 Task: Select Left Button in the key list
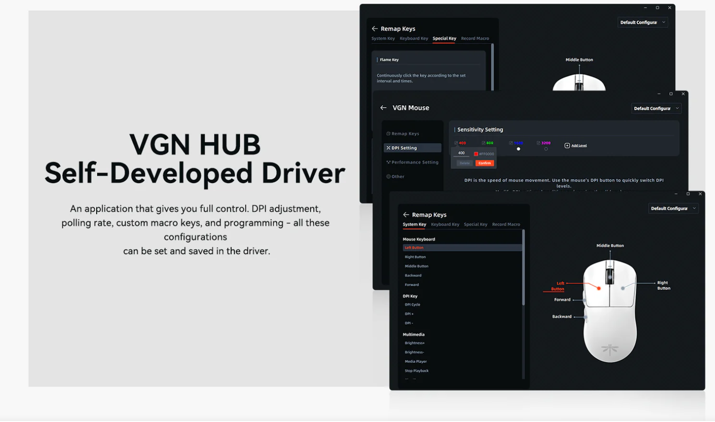click(x=462, y=248)
